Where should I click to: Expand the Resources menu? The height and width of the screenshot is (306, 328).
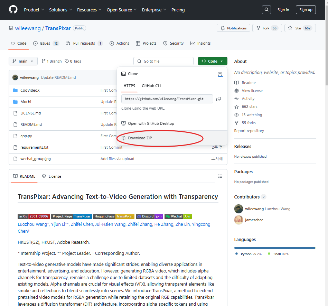[89, 10]
